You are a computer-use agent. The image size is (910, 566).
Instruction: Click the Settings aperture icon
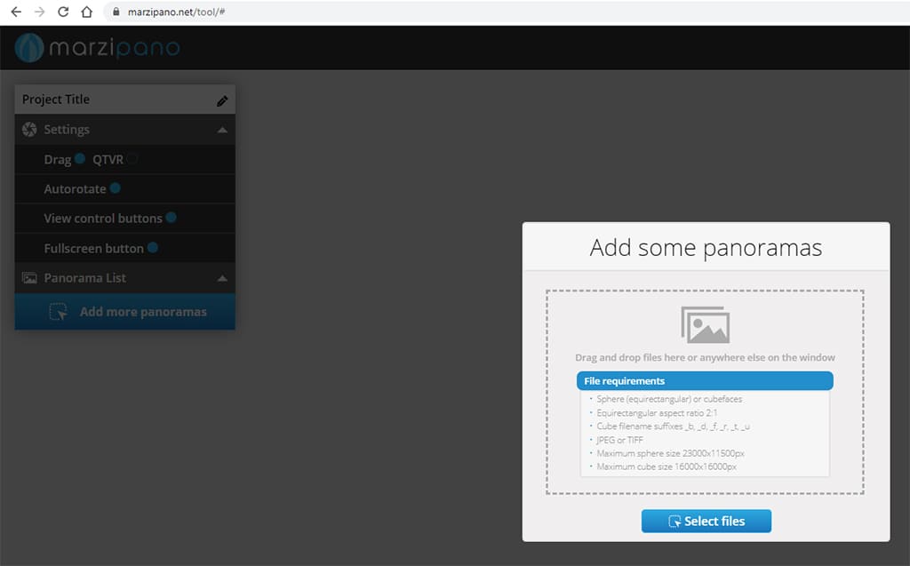[29, 130]
